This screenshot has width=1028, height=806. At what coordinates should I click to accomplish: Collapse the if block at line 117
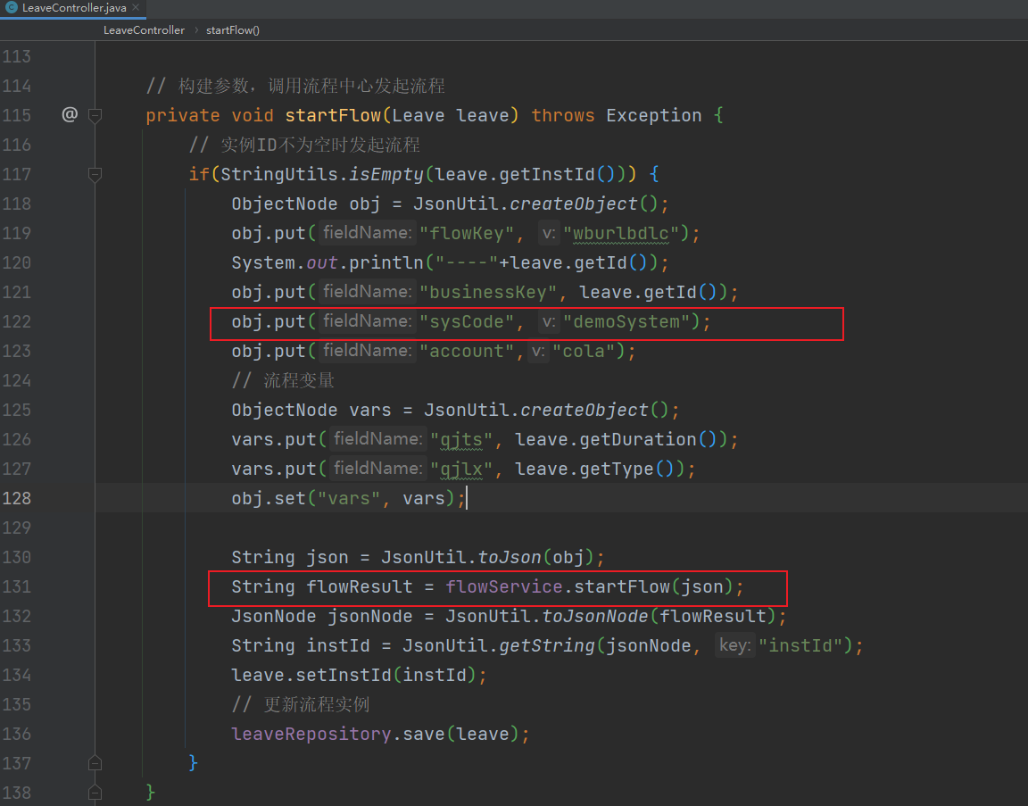pos(95,174)
